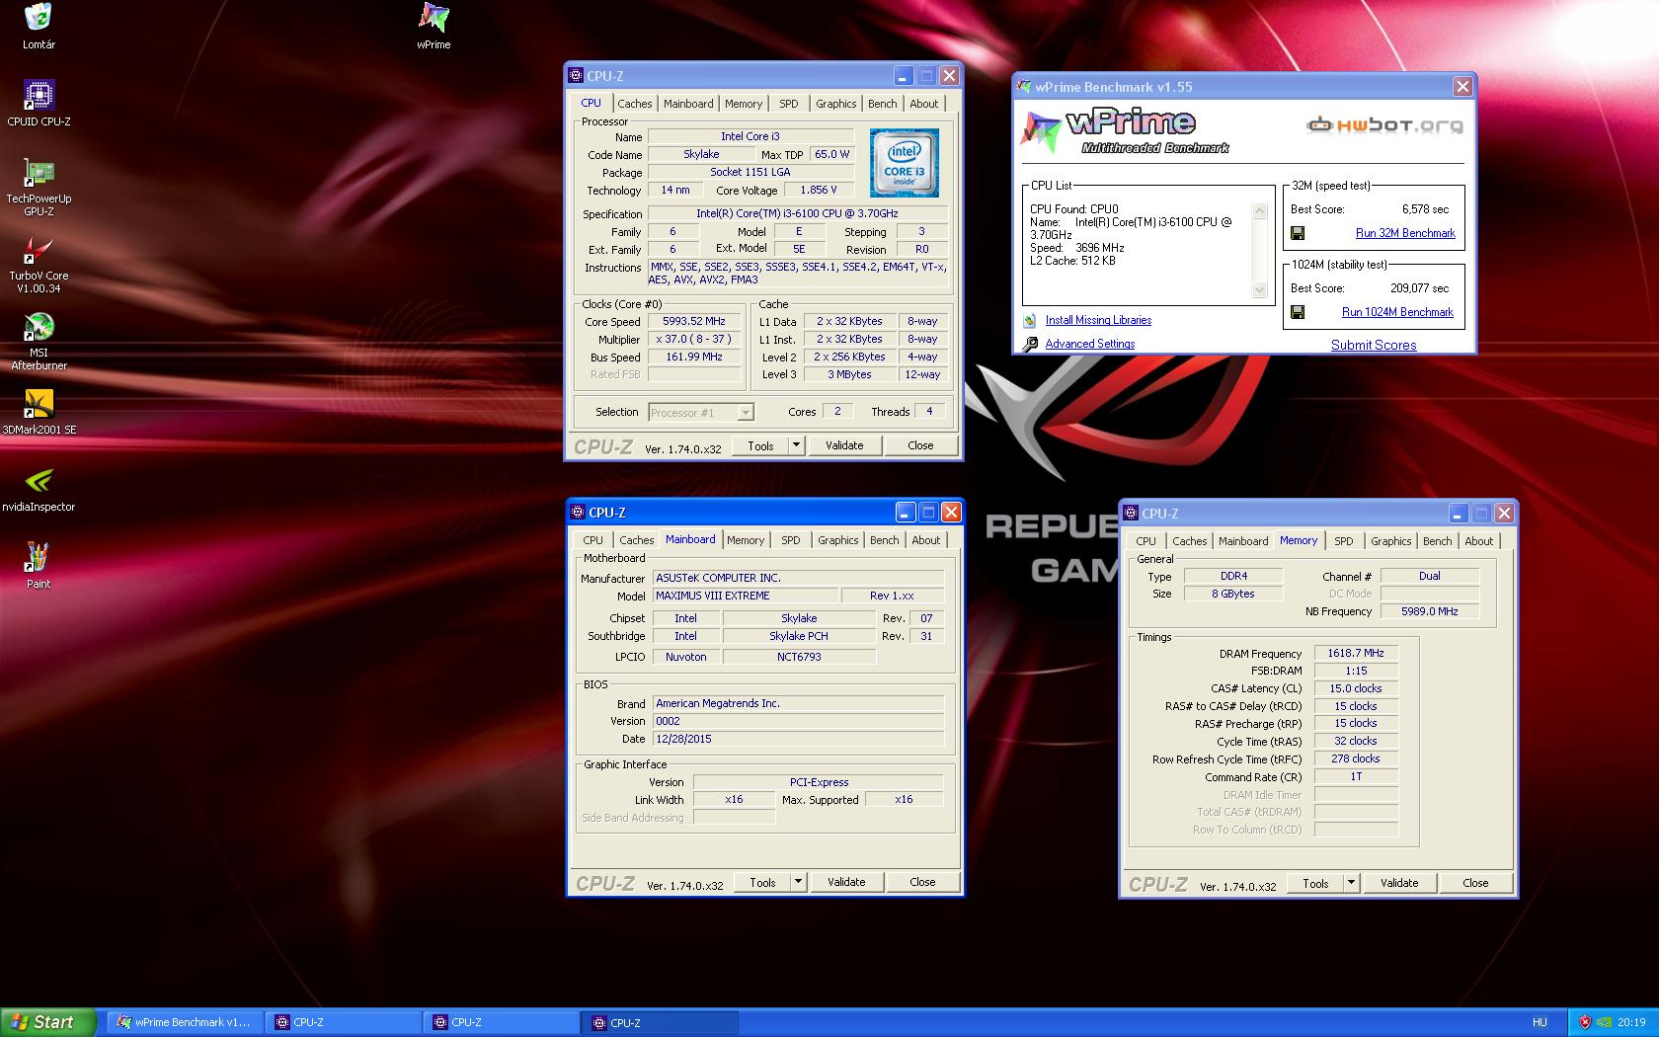
Task: Run the 32M Benchmark
Action: tap(1405, 233)
